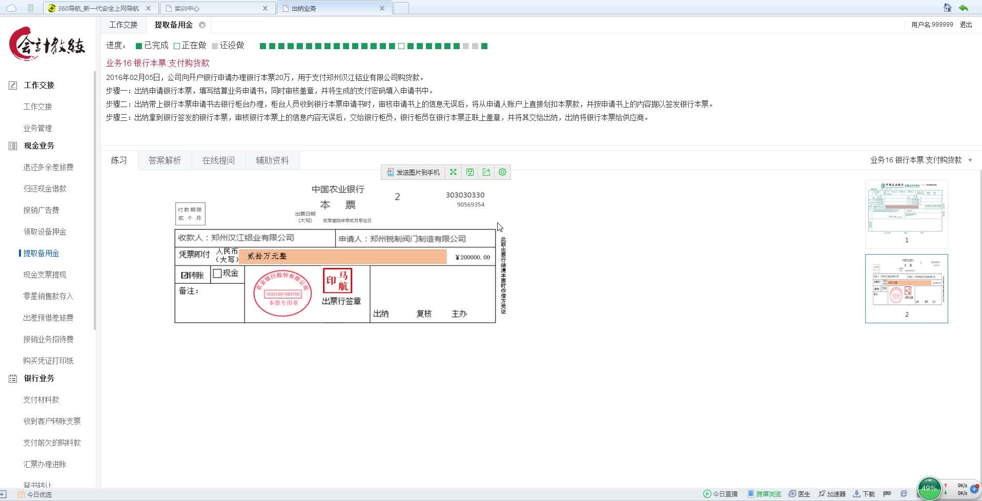This screenshot has height=501, width=982.
Task: Expand the 业务16 银行本票 支付购货款 dropdown
Action: click(x=970, y=160)
